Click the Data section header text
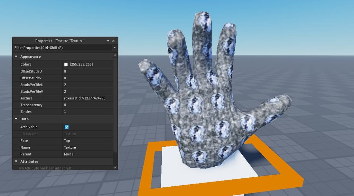 pos(25,119)
